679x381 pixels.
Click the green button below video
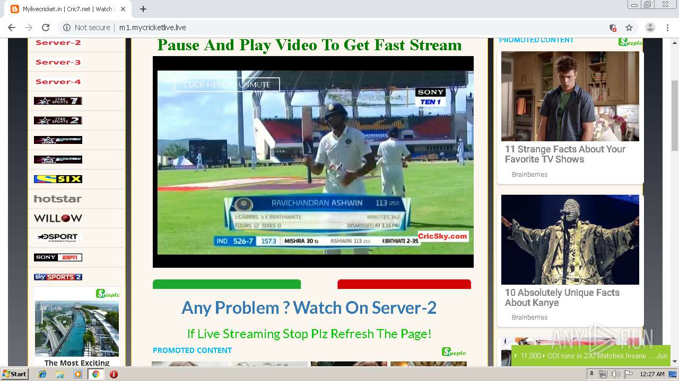click(x=227, y=284)
